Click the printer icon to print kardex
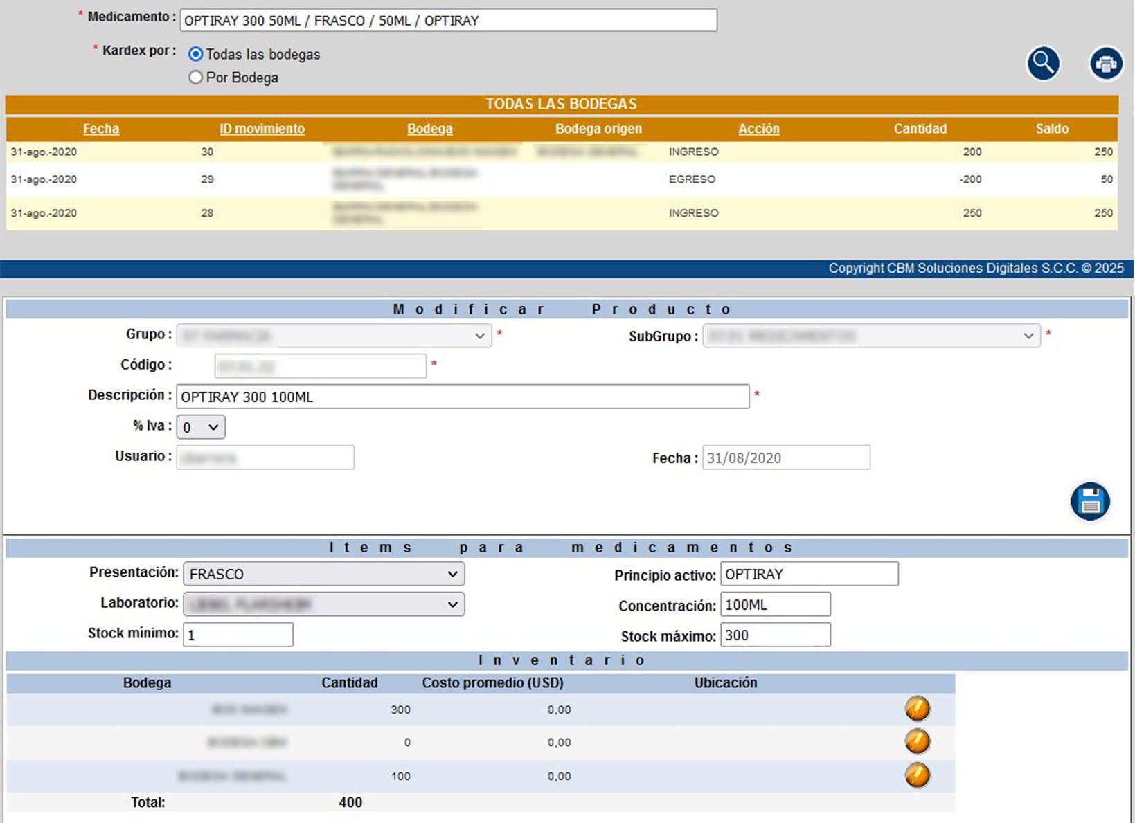 [x=1106, y=64]
